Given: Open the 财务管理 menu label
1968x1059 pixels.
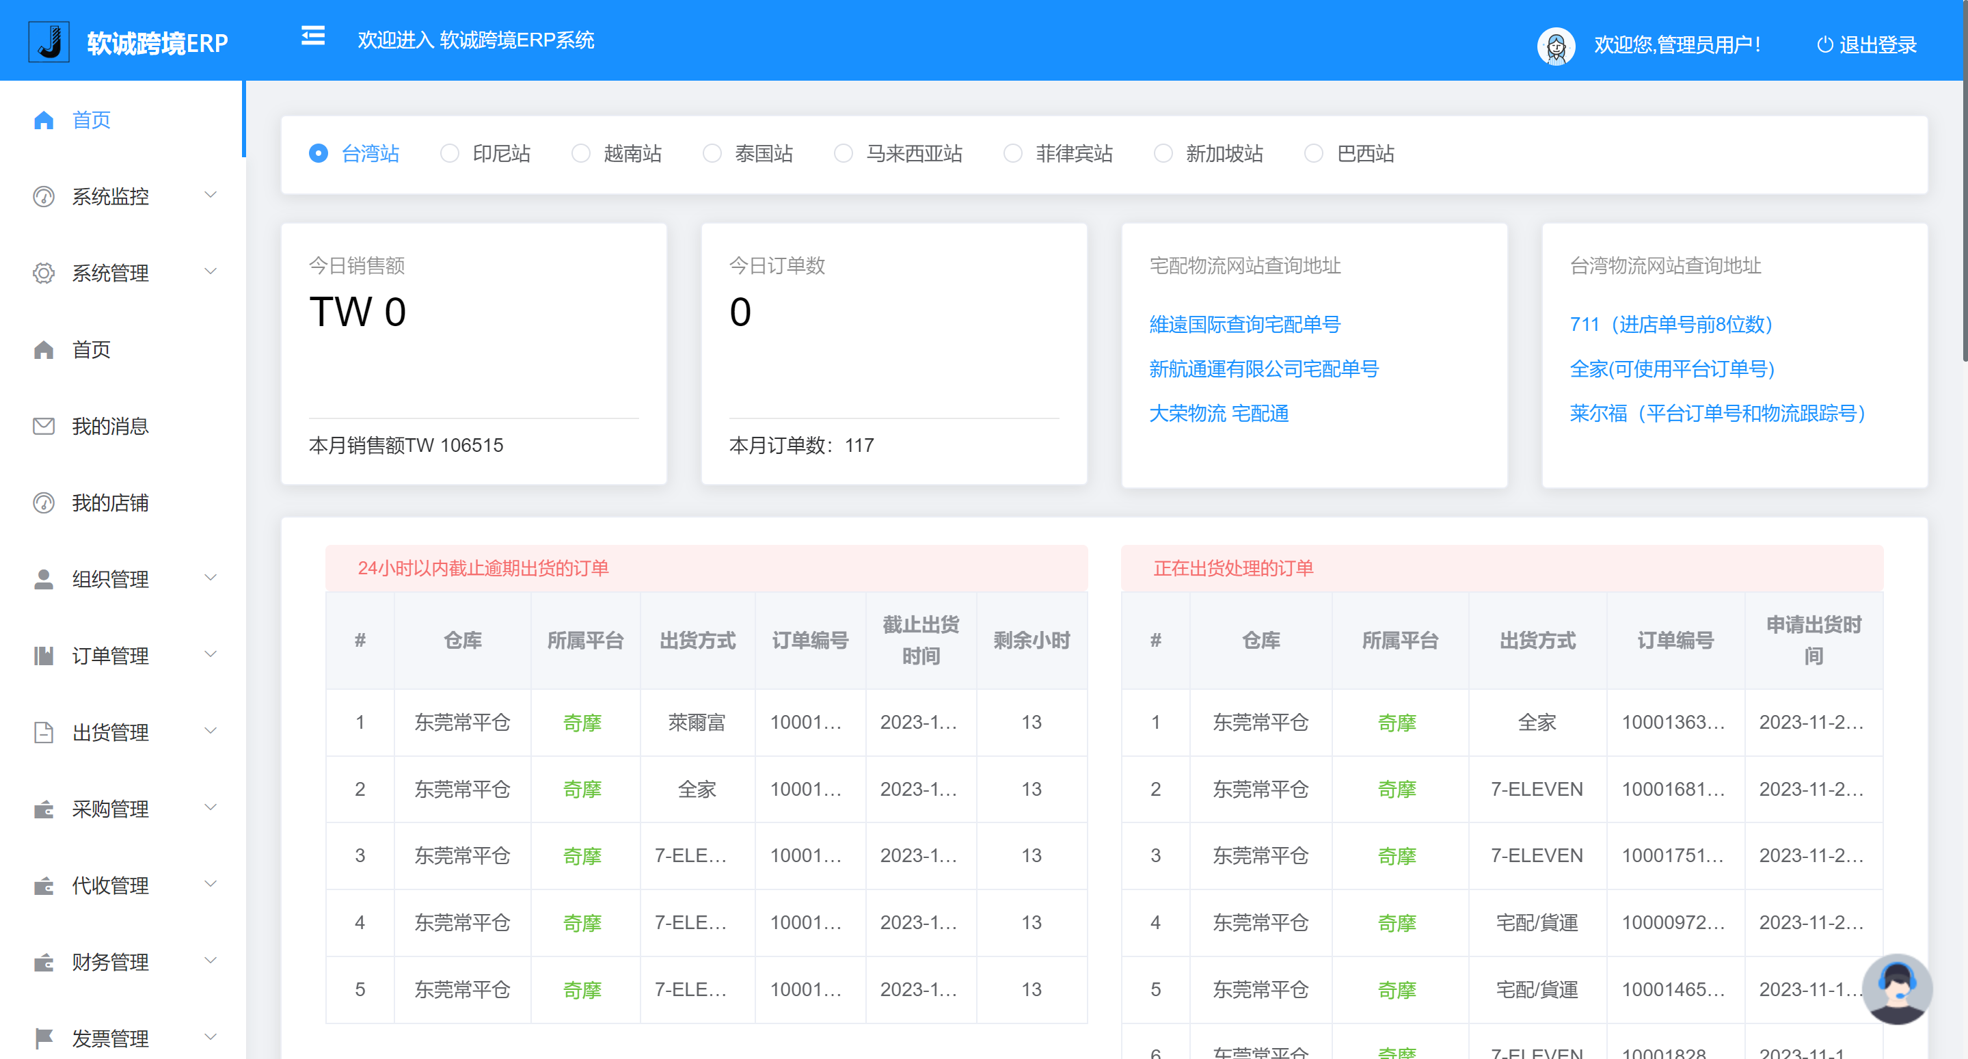Looking at the screenshot, I should tap(110, 962).
